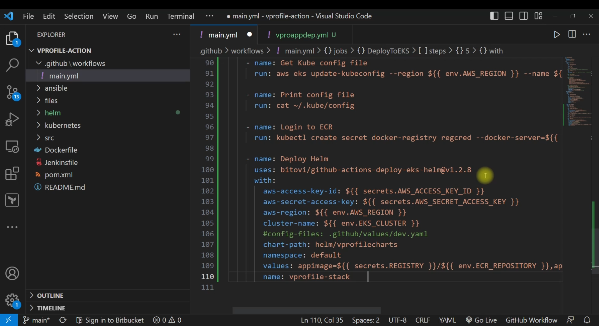
Task: Close the unsaved main.yml tab via dot
Action: point(250,35)
